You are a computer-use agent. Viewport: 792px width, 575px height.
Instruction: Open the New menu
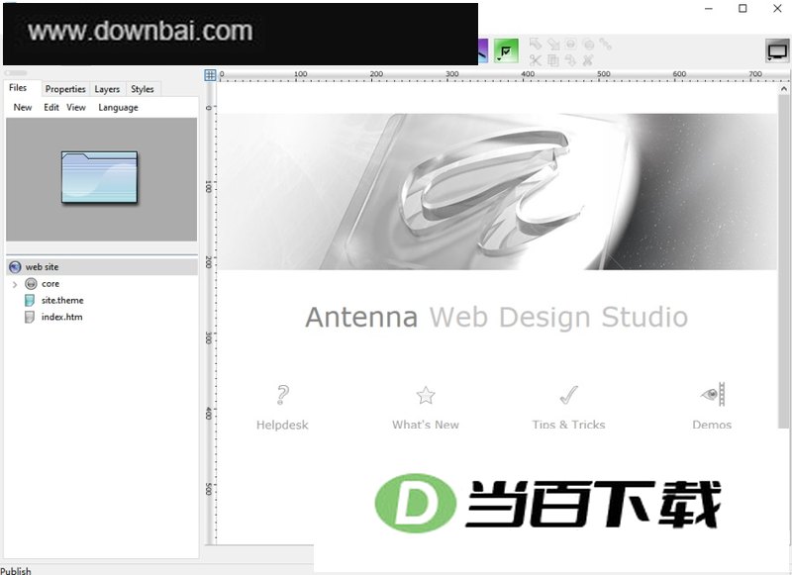pos(23,107)
